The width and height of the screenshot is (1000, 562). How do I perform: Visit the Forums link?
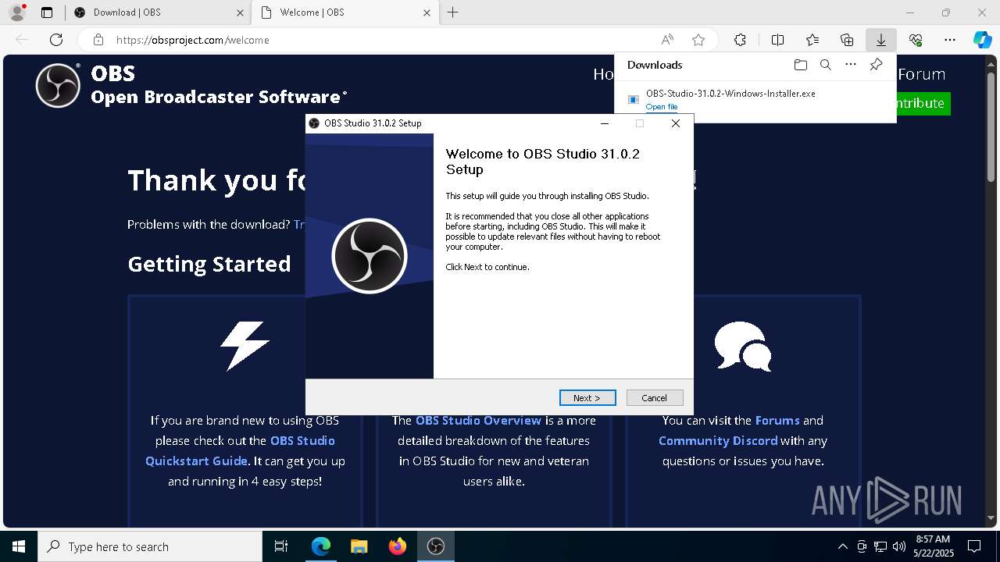[x=777, y=420]
